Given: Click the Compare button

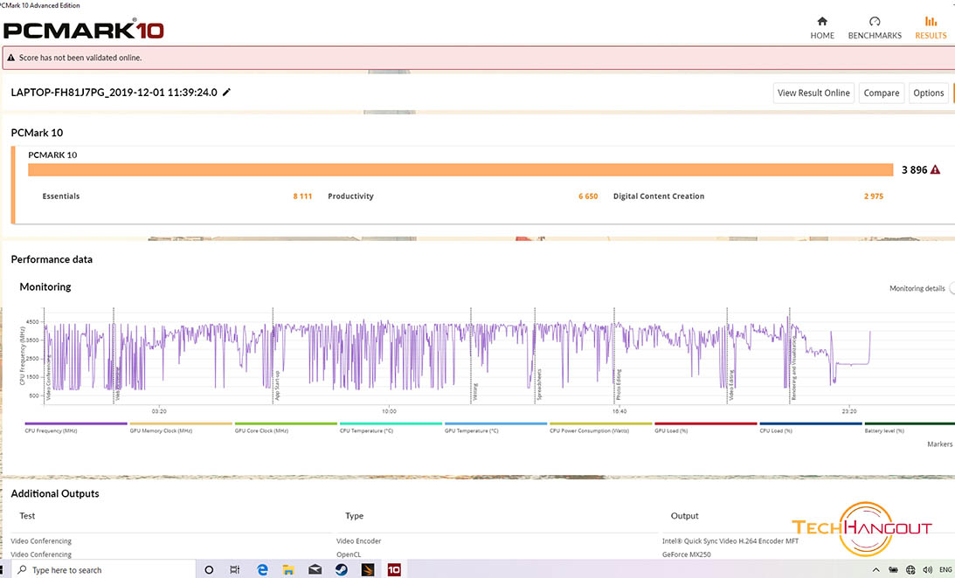Looking at the screenshot, I should coord(882,93).
